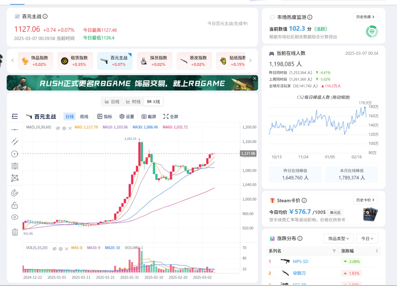The image size is (397, 286).
Task: Click the 今日最高1127.48 value
Action: point(100,30)
